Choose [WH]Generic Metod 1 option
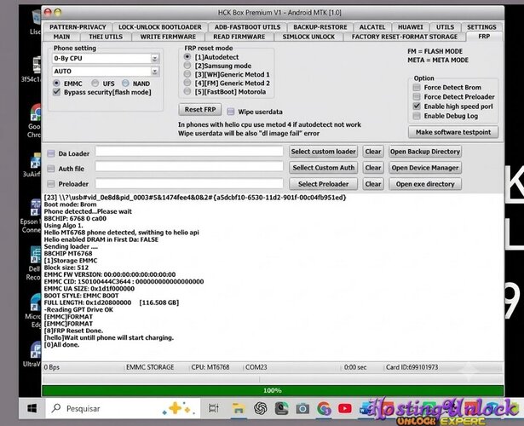 [x=187, y=74]
